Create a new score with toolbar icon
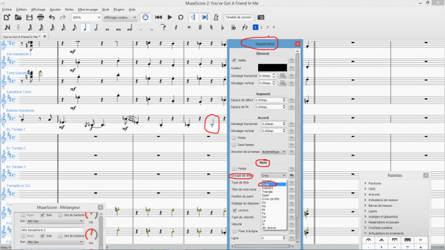 (7, 17)
